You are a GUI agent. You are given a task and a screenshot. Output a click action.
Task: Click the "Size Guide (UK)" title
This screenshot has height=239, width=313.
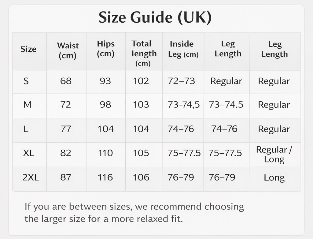pos(155,18)
